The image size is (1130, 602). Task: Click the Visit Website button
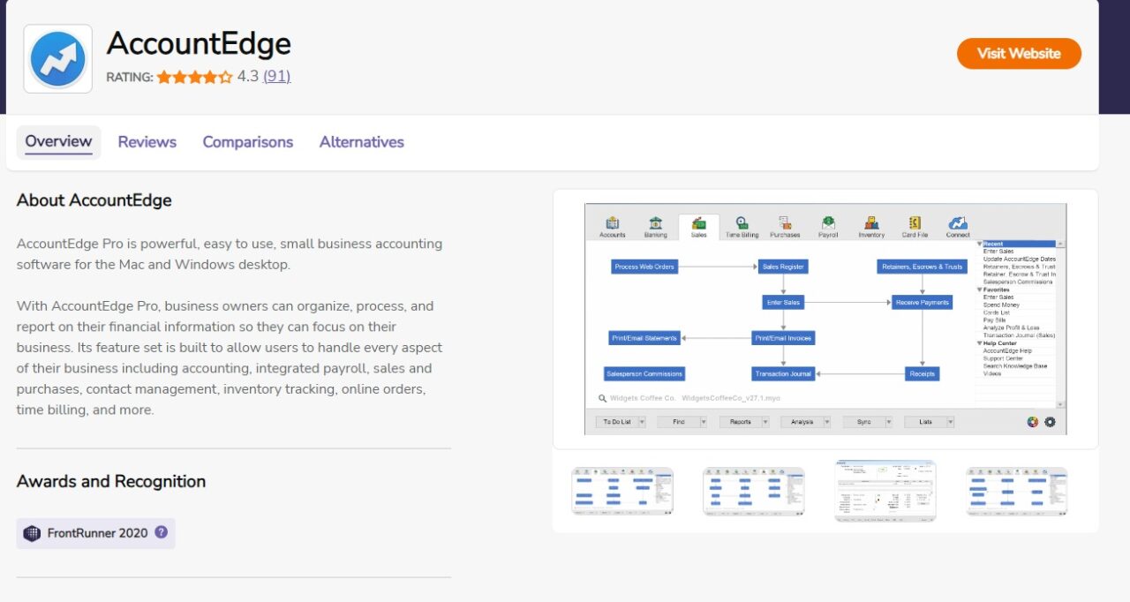(x=1019, y=54)
